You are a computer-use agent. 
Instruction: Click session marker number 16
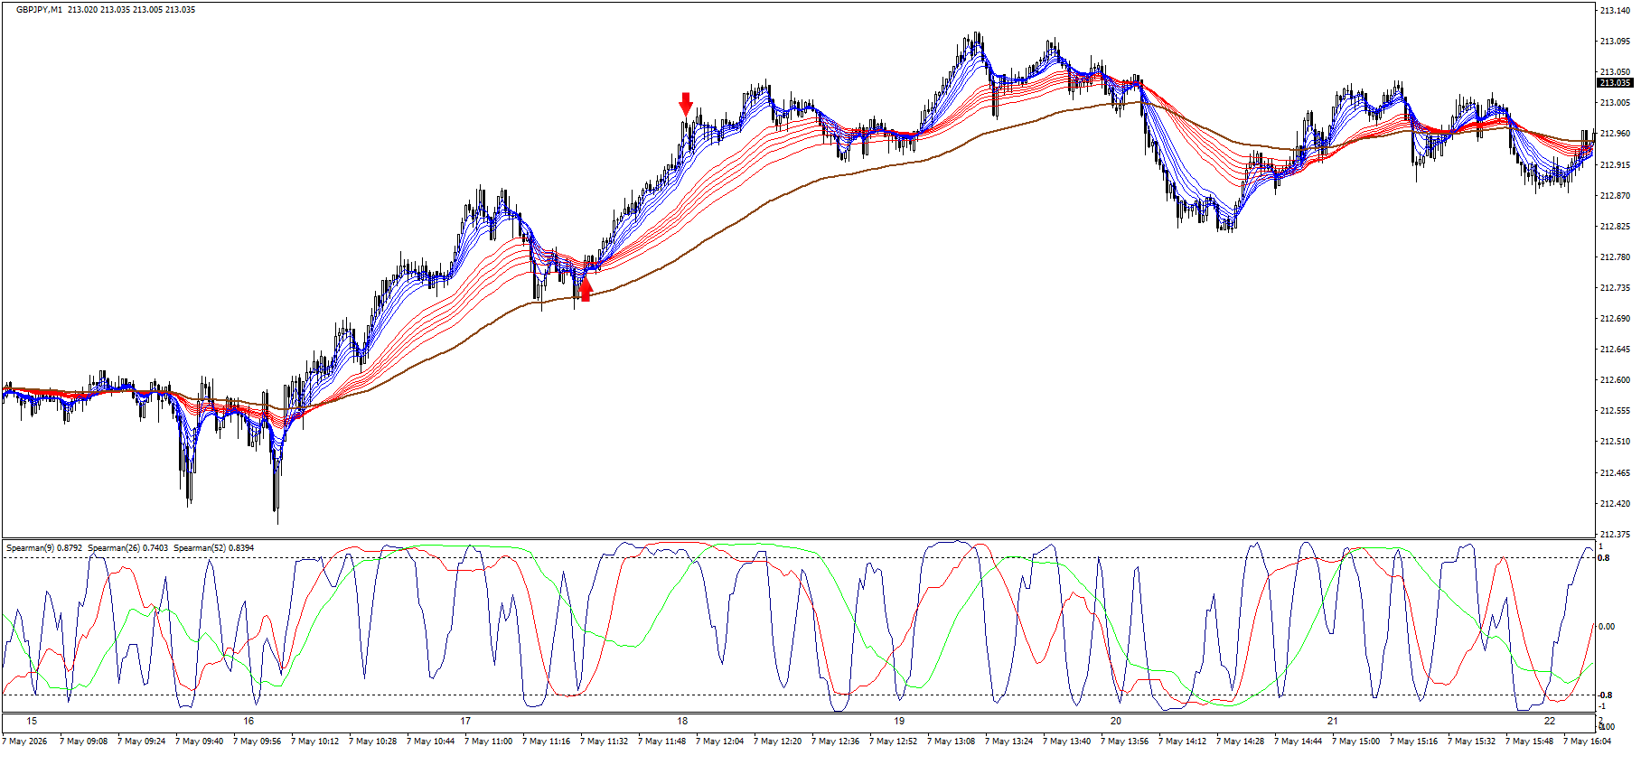point(248,721)
